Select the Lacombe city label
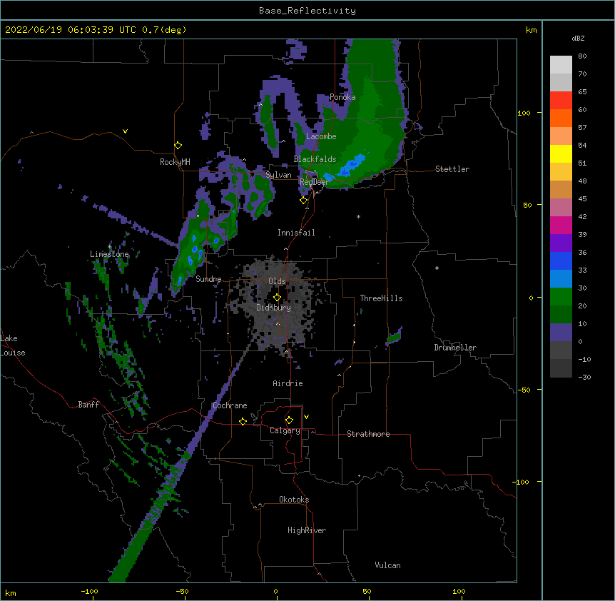This screenshot has height=601, width=615. pyautogui.click(x=321, y=136)
